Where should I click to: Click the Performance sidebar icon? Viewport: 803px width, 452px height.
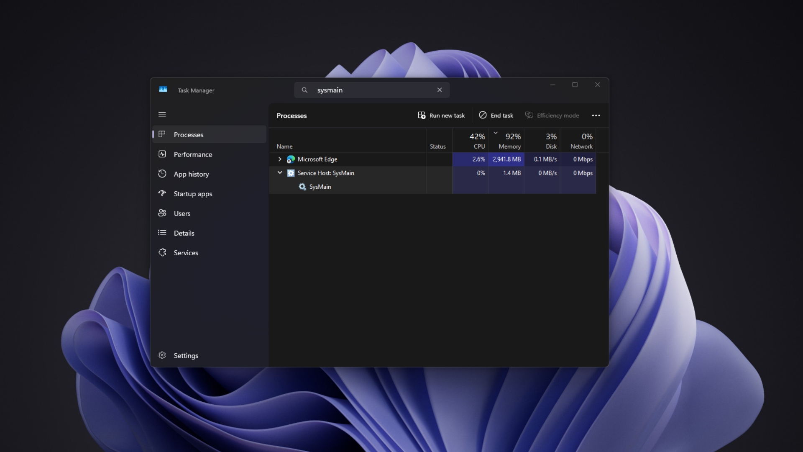point(162,154)
